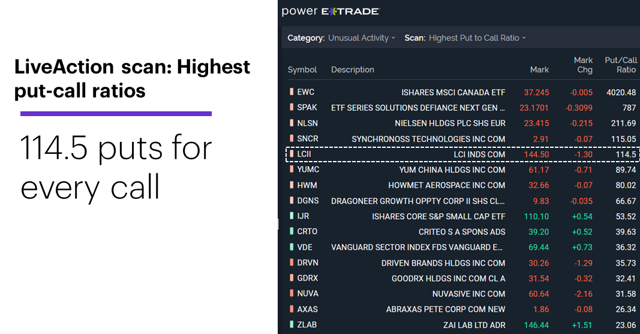
Task: Select the ZLAB symbol
Action: point(307,324)
